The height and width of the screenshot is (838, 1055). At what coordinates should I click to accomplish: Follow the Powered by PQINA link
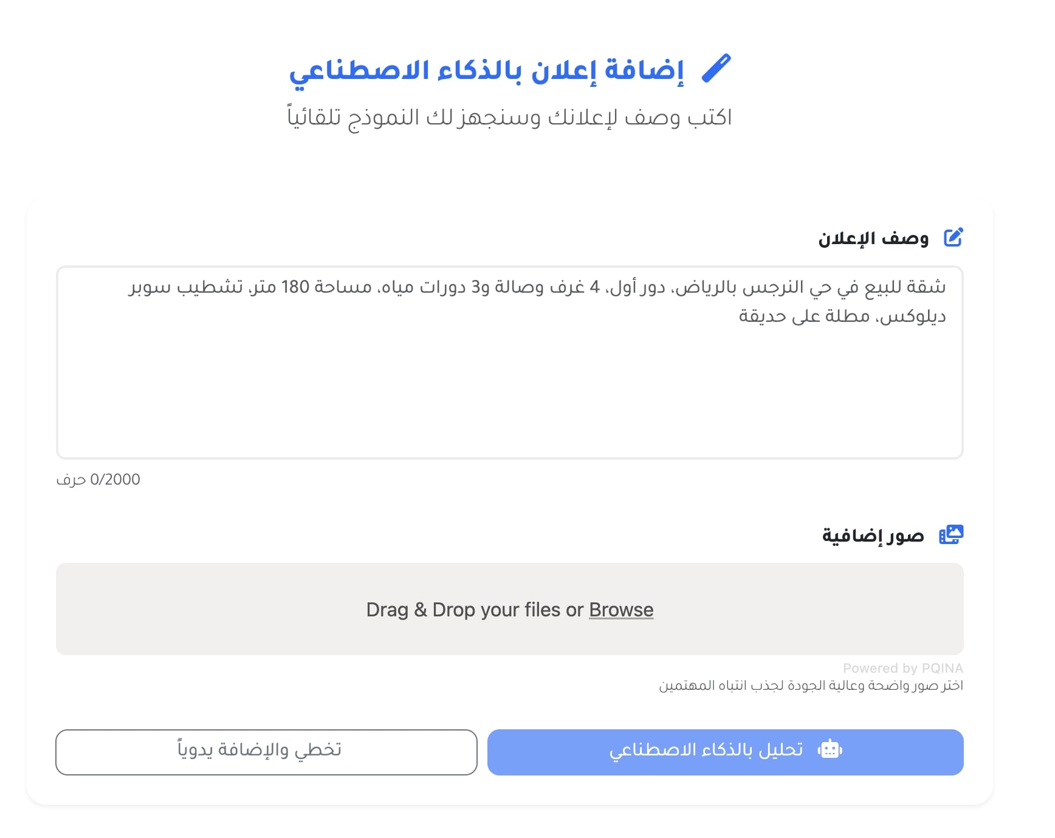[902, 668]
